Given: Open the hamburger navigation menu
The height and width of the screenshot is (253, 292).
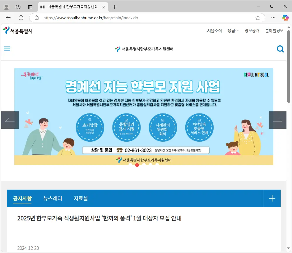Looking at the screenshot, I should click(7, 49).
